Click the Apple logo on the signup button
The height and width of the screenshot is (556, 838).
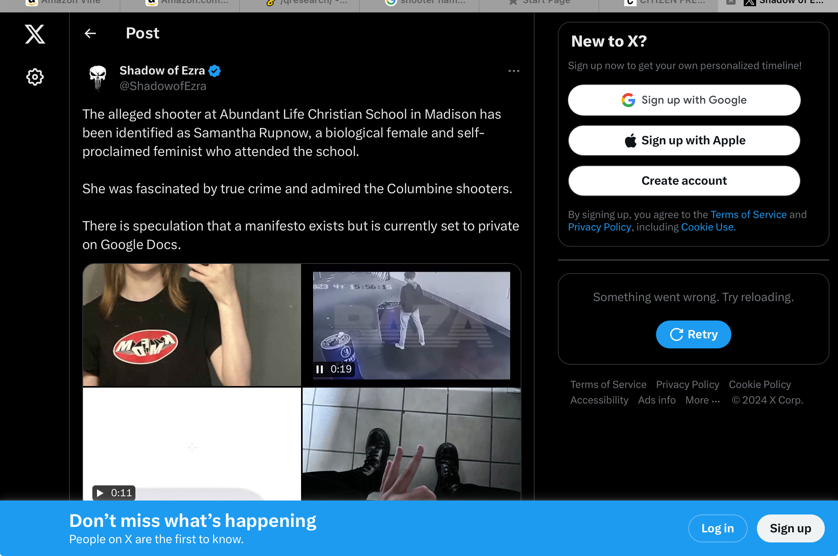(630, 140)
